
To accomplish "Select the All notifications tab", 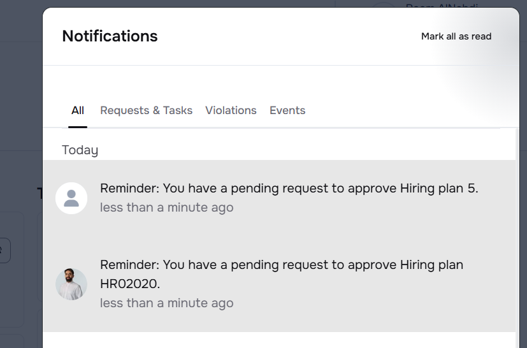I will pyautogui.click(x=78, y=110).
